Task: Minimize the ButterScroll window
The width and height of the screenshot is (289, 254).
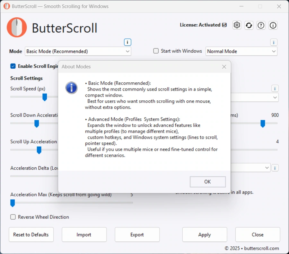Action: click(241, 6)
